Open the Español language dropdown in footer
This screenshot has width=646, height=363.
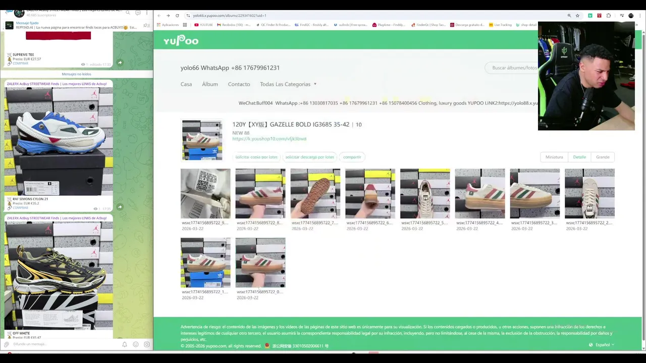point(602,345)
